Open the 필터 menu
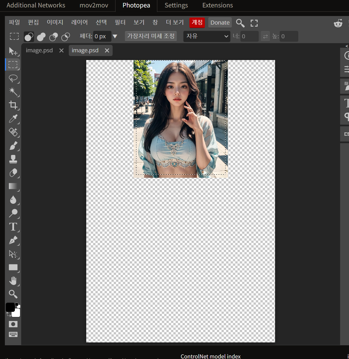 (120, 22)
